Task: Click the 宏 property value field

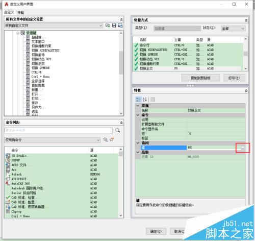Action: [216, 134]
